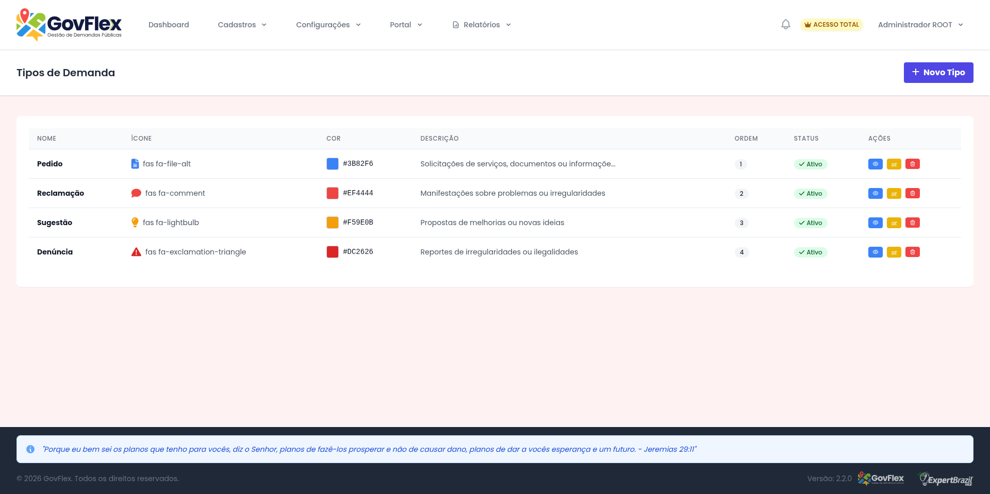Click the info icon beside the verse
Viewport: 990px width, 494px height.
click(x=30, y=449)
